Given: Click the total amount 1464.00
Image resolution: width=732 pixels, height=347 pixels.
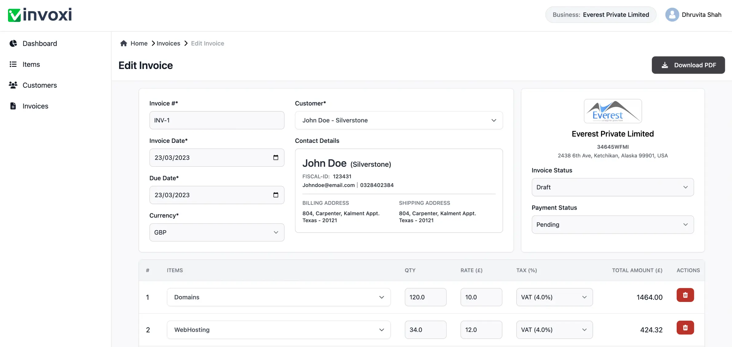Looking at the screenshot, I should [x=649, y=297].
